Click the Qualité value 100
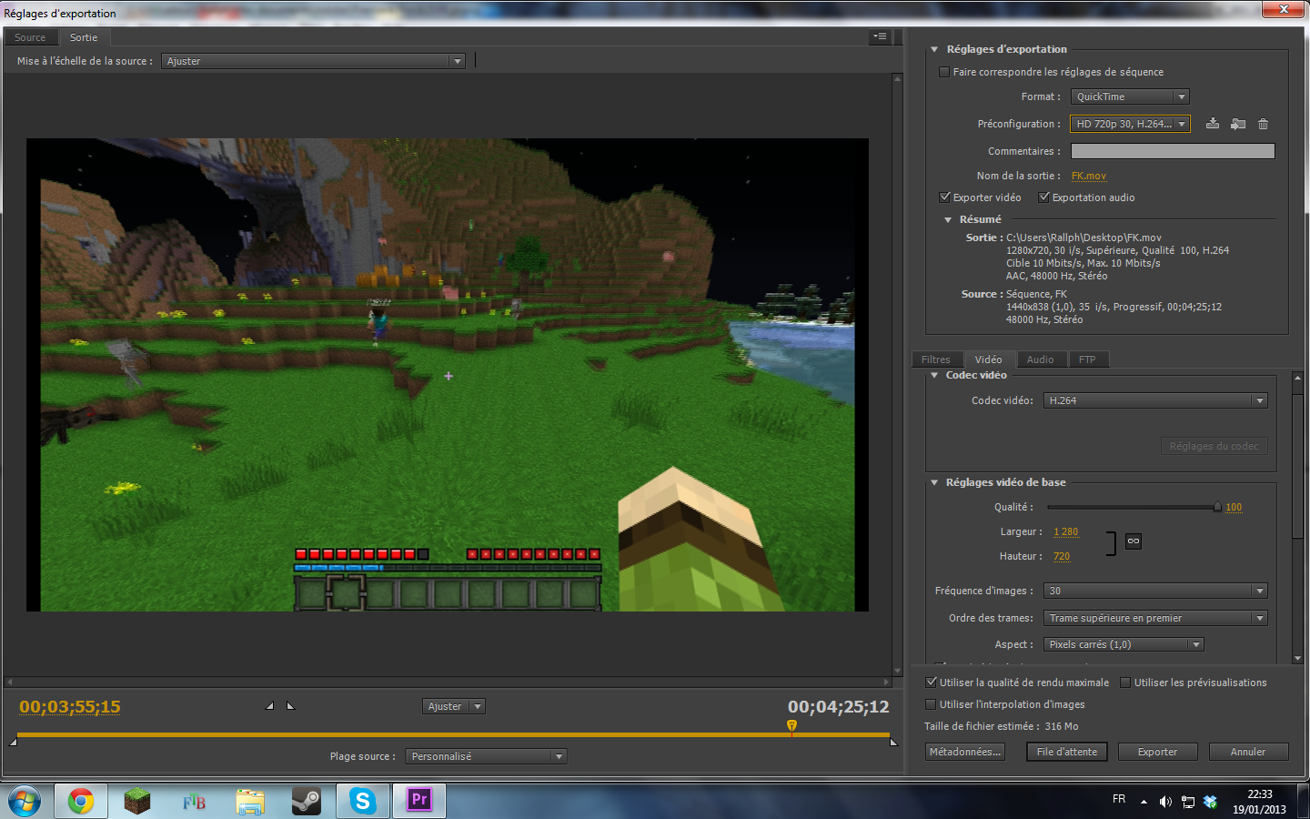 pyautogui.click(x=1234, y=507)
